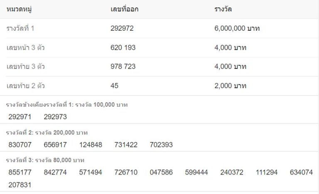This screenshot has width=319, height=194.
Task: Click front three digits 620 193
Action: (123, 47)
